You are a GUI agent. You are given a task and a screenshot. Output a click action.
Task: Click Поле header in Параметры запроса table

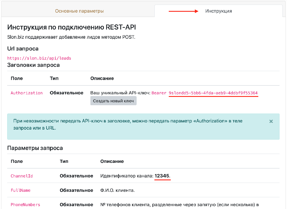click(x=17, y=161)
